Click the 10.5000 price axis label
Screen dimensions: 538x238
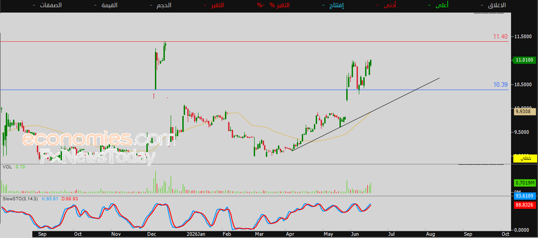(524, 85)
